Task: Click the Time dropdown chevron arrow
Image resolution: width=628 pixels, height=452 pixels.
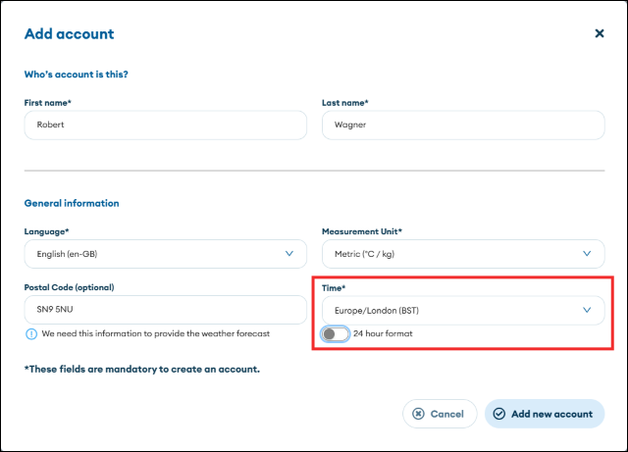Action: pyautogui.click(x=587, y=310)
